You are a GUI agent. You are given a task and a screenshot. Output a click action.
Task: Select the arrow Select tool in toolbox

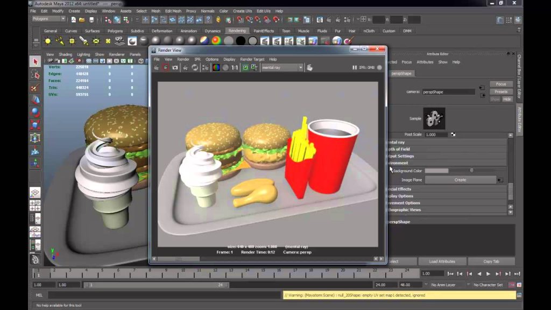tap(35, 62)
